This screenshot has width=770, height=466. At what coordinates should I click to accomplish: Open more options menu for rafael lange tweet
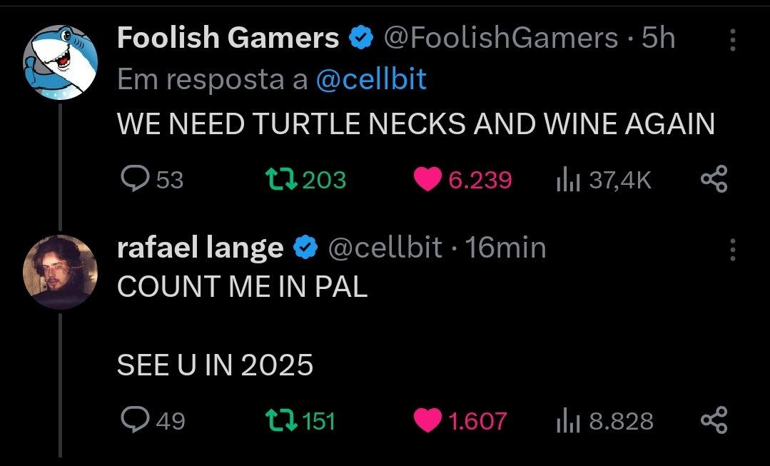[732, 250]
